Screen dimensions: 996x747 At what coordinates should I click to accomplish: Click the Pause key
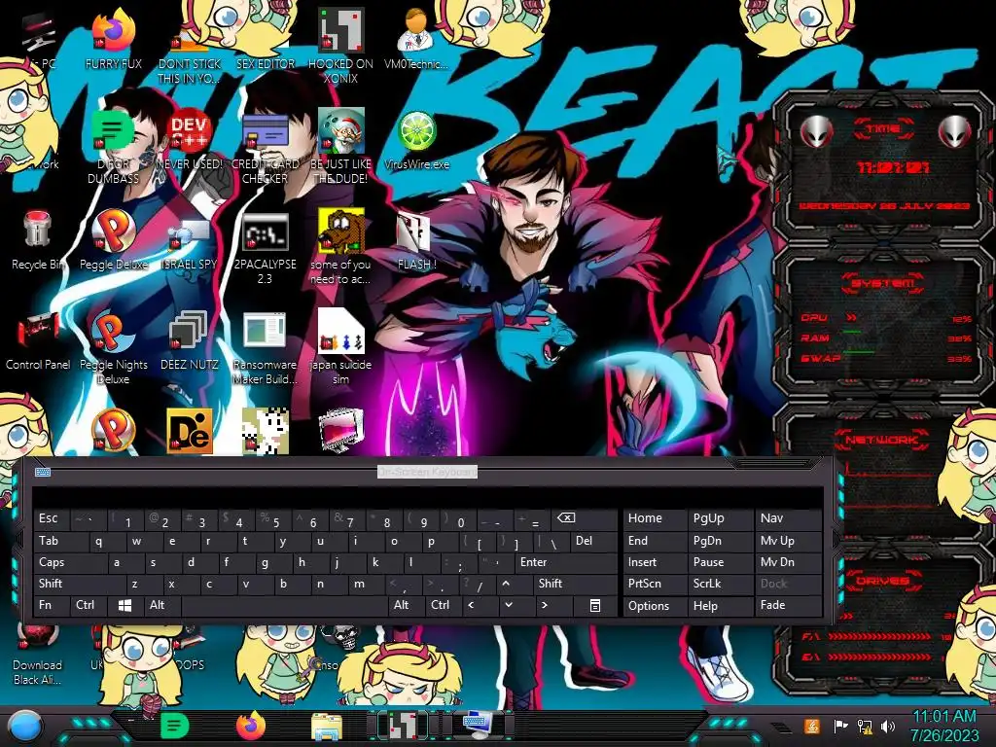721,562
